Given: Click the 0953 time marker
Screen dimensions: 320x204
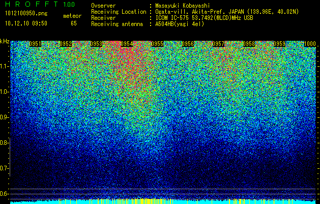Looking at the screenshot, I should point(96,44).
